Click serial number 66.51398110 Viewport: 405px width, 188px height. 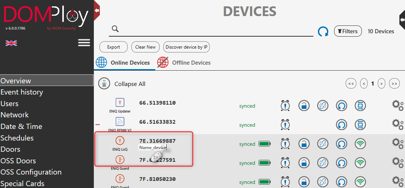pyautogui.click(x=157, y=103)
